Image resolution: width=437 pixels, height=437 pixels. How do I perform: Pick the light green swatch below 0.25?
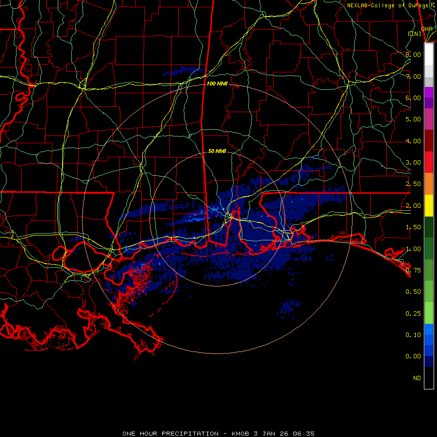coord(429,313)
